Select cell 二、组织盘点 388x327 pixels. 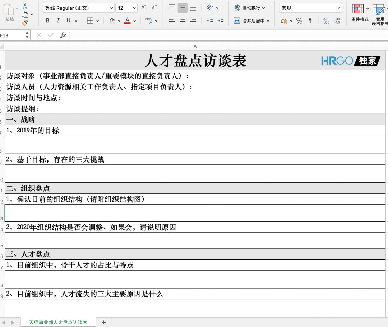click(195, 188)
